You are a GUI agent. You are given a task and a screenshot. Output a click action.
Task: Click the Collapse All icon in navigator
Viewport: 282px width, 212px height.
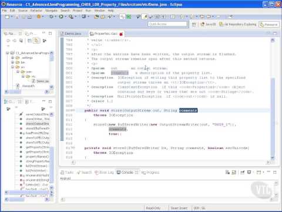pyautogui.click(x=29, y=41)
